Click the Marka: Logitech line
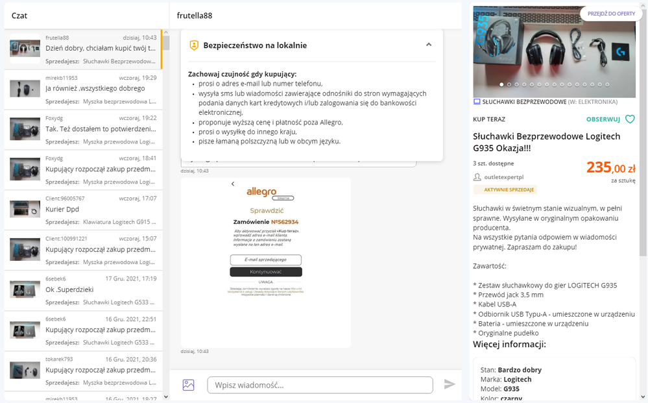The height and width of the screenshot is (403, 648). [x=506, y=380]
